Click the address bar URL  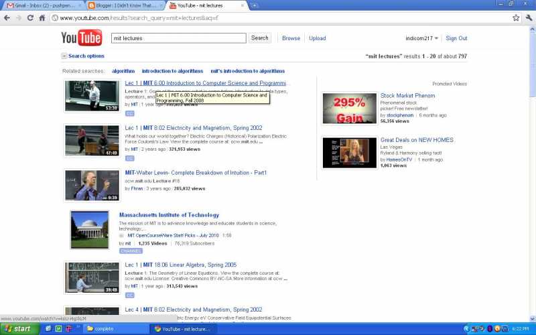[x=139, y=18]
